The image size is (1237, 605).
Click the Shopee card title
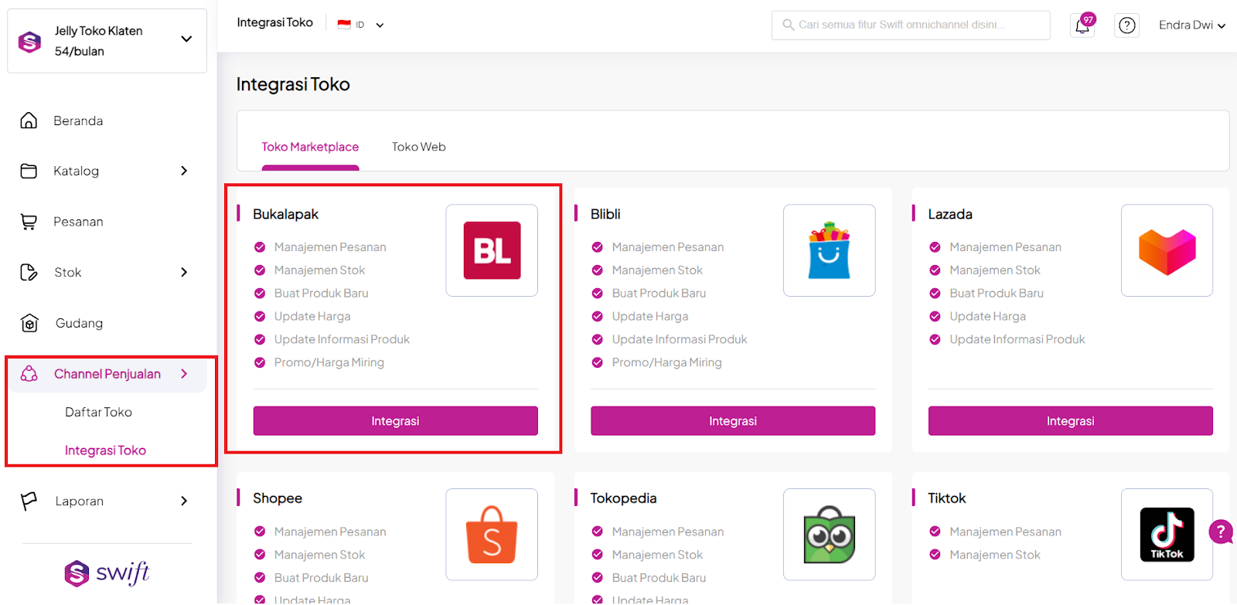(278, 498)
